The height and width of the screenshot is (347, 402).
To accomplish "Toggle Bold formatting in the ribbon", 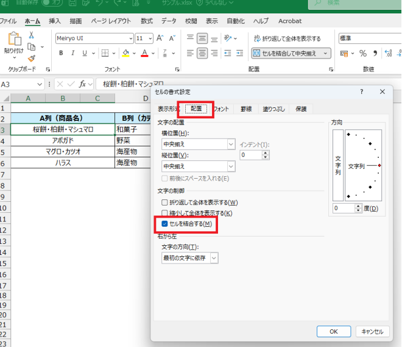I will (x=61, y=53).
